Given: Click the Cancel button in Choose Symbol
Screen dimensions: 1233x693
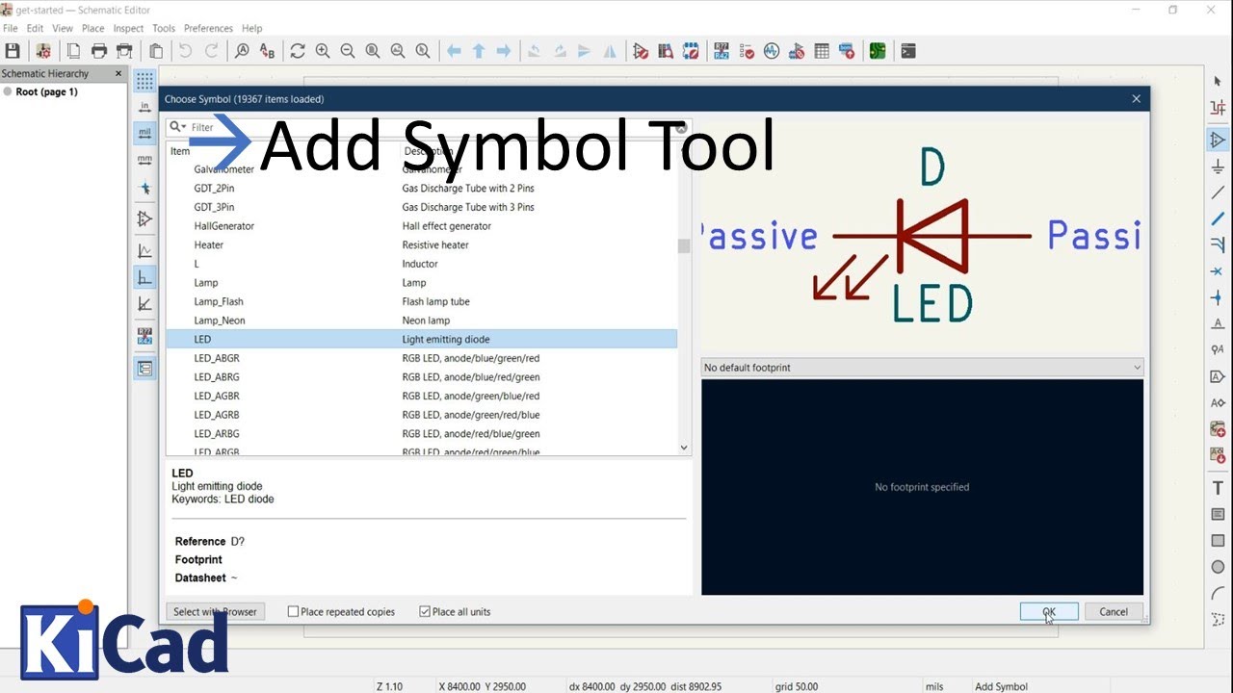Looking at the screenshot, I should [x=1114, y=611].
